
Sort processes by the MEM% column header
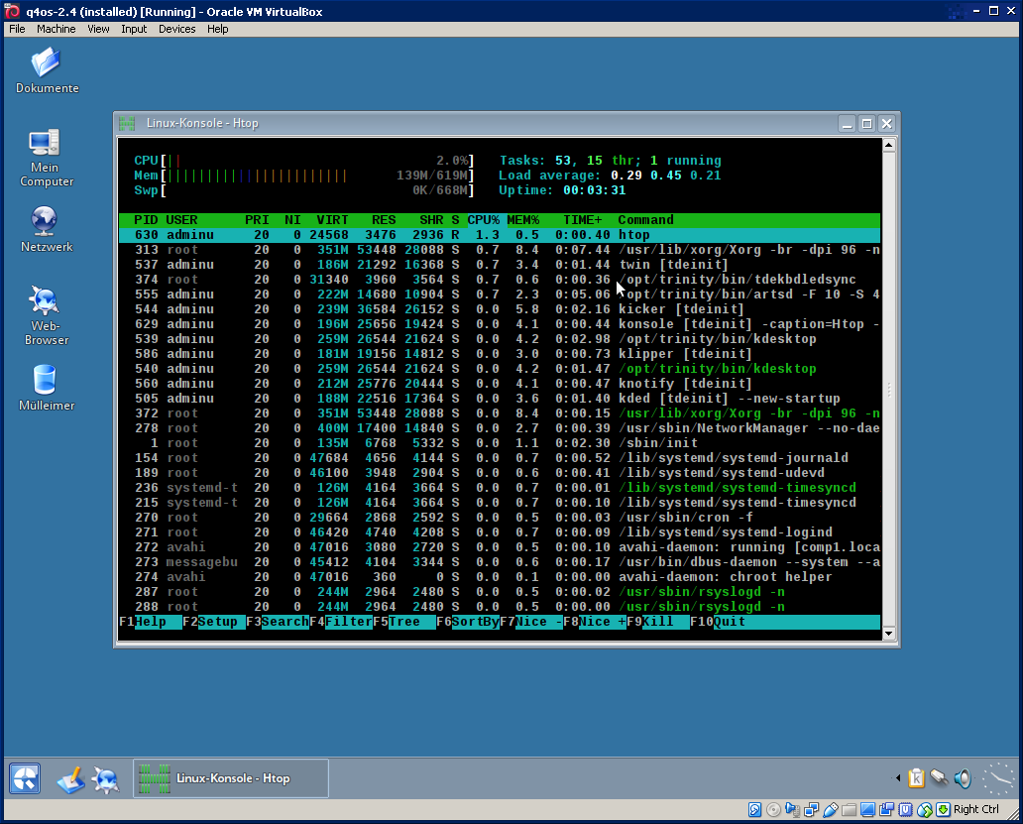(x=522, y=220)
